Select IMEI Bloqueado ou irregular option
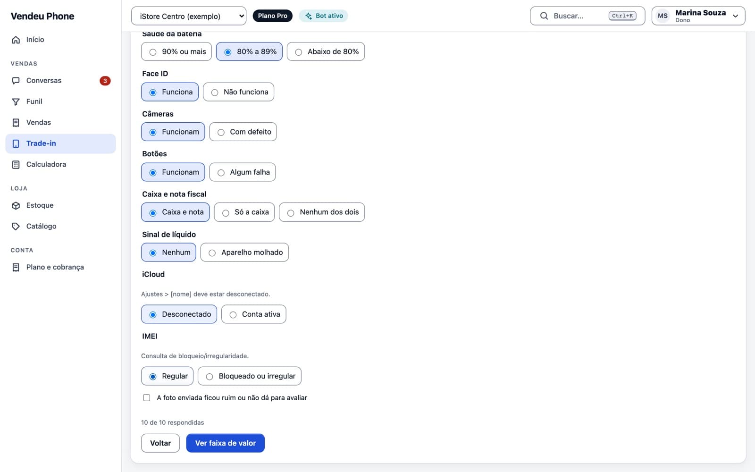This screenshot has width=755, height=472. (x=250, y=376)
